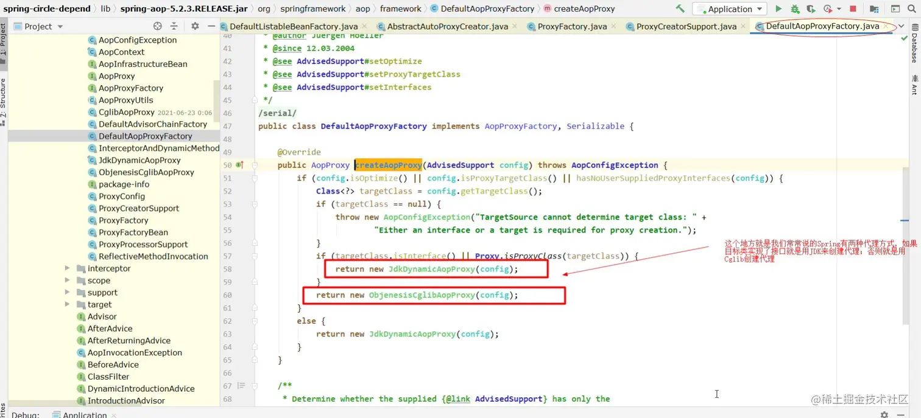Close the AbstractAutoProxyCreator.java tab
The image size is (921, 418).
click(x=515, y=26)
